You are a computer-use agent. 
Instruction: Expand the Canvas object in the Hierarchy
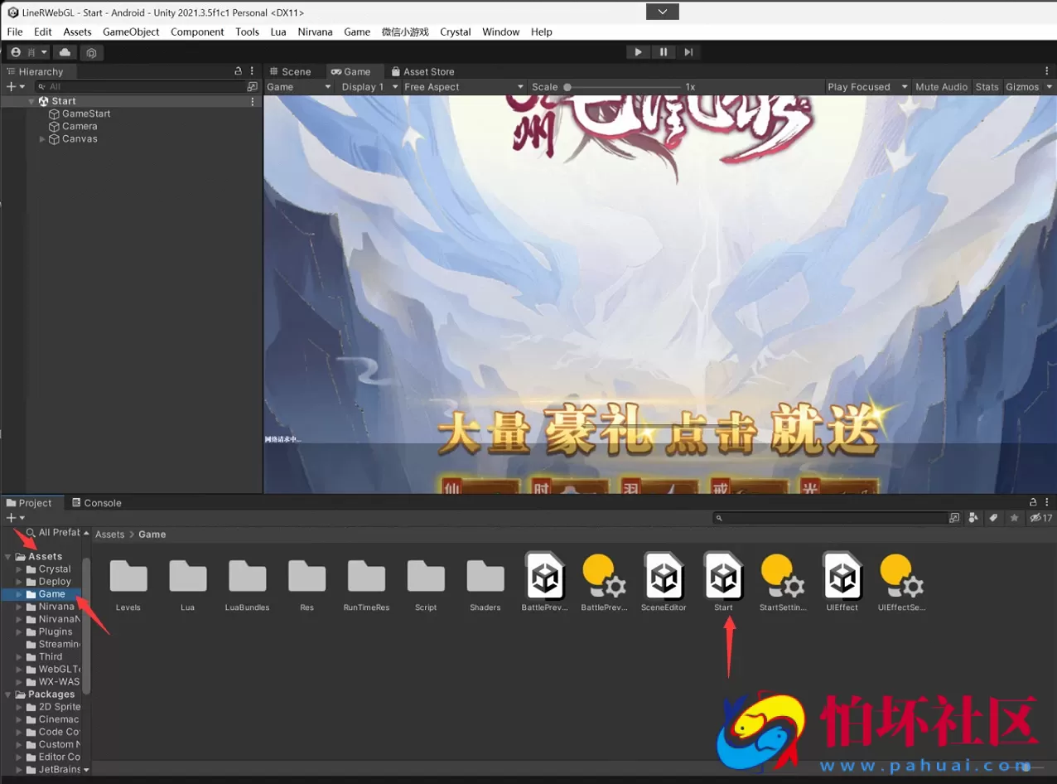(41, 138)
